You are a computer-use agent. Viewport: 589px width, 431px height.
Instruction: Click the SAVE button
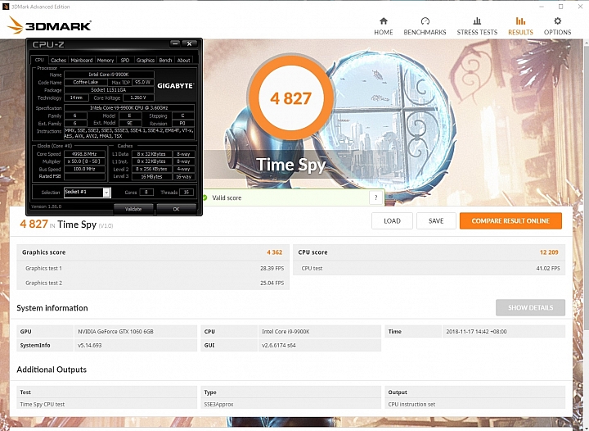pyautogui.click(x=436, y=220)
